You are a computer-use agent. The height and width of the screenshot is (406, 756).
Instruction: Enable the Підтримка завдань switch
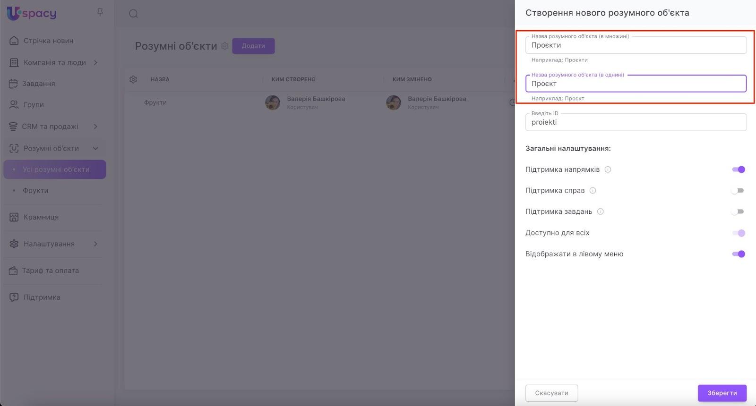(x=738, y=211)
